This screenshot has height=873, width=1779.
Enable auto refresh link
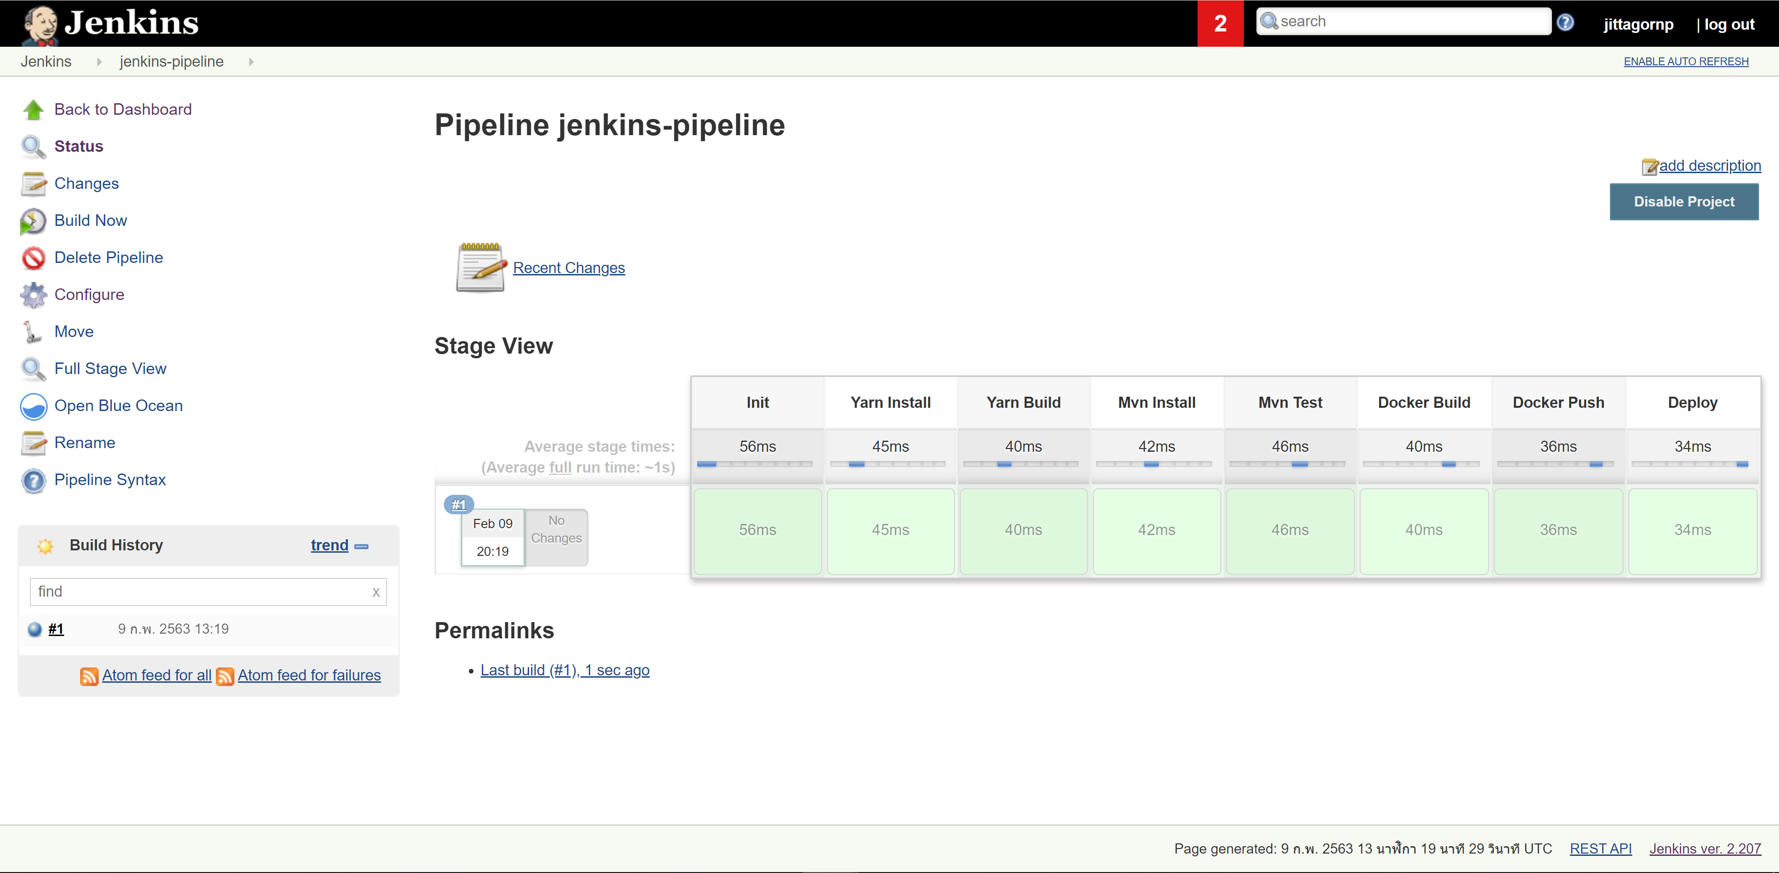(x=1686, y=62)
